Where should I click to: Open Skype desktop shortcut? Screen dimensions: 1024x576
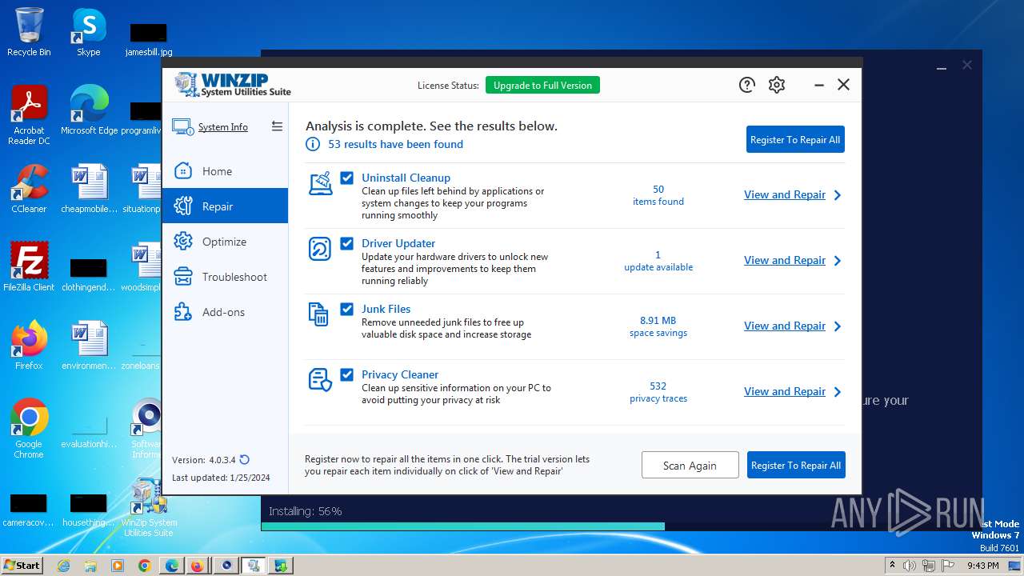click(x=88, y=32)
